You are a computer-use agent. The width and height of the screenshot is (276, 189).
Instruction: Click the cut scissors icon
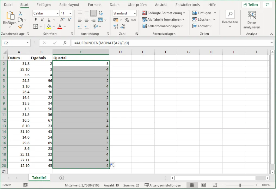[21, 13]
